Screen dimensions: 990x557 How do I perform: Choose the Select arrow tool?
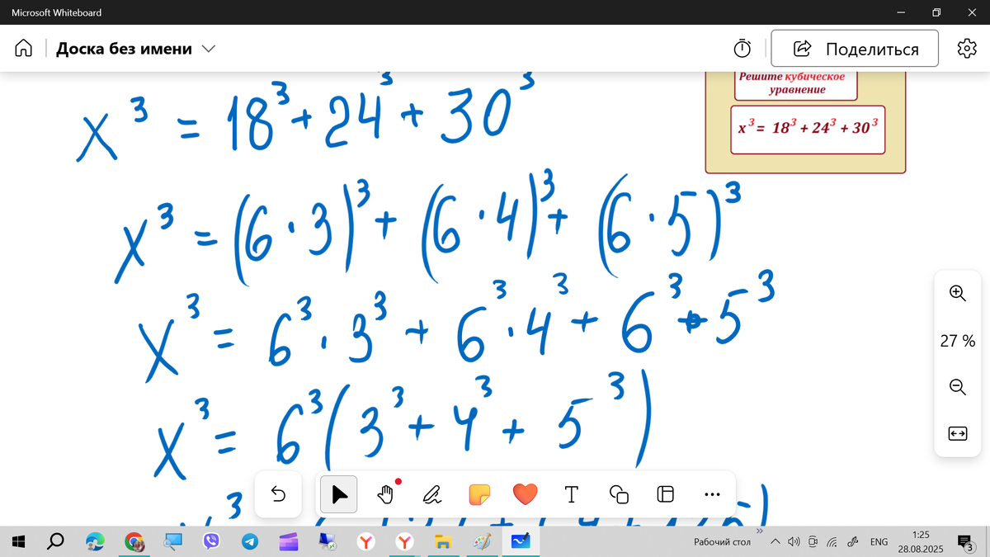click(x=339, y=494)
